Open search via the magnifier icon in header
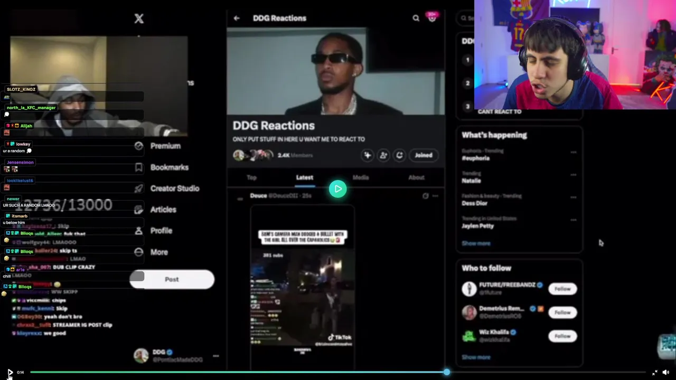The height and width of the screenshot is (380, 676). pos(416,18)
